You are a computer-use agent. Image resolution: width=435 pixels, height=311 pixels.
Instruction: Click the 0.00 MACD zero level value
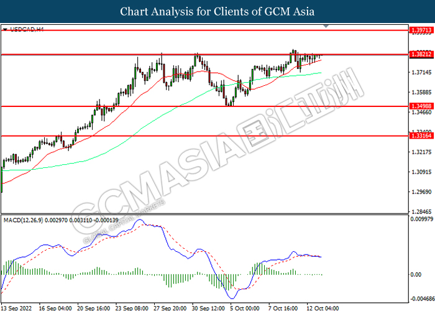tap(416, 275)
